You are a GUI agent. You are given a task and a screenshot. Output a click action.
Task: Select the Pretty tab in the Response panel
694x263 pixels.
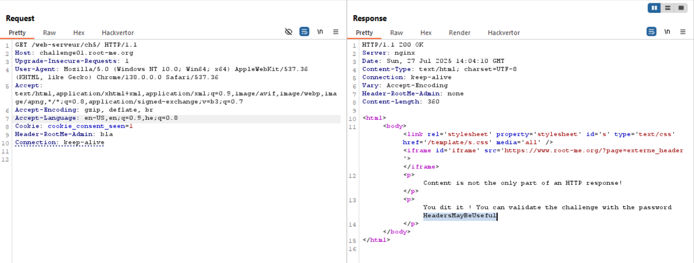coord(364,33)
